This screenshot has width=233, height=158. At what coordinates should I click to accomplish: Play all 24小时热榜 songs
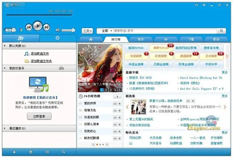117,97
